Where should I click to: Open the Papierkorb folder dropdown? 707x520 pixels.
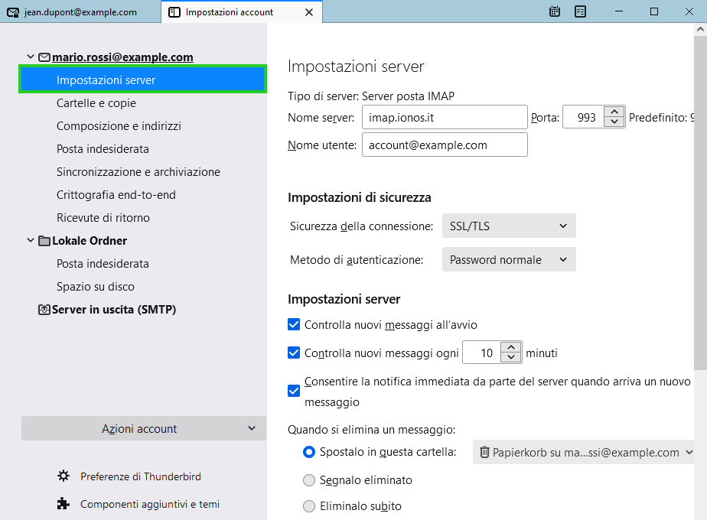(583, 452)
